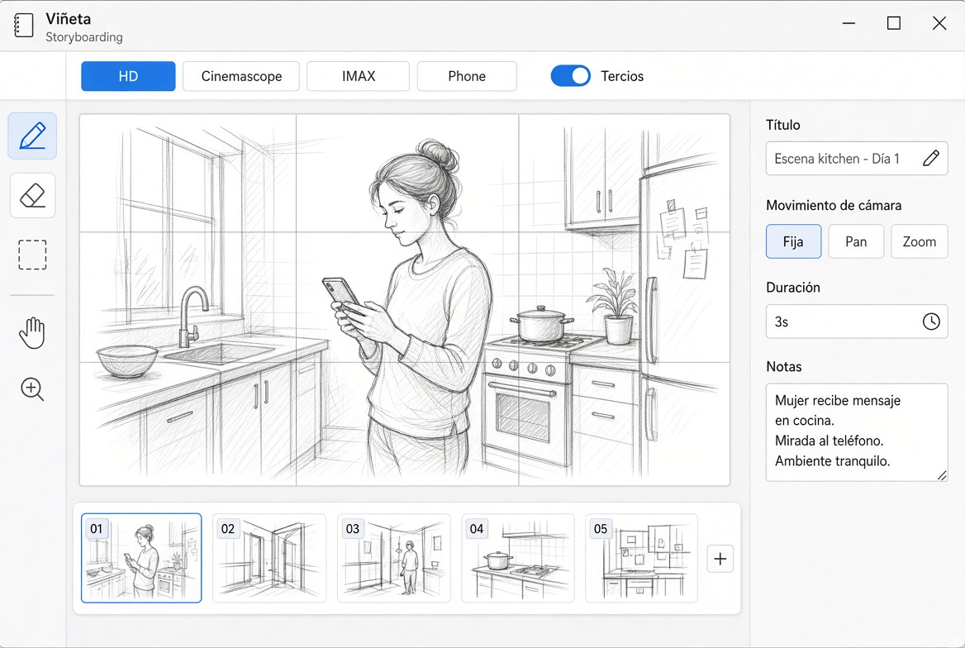This screenshot has height=648, width=965.
Task: Click the main storyboard drawing canvas
Action: pyautogui.click(x=405, y=300)
